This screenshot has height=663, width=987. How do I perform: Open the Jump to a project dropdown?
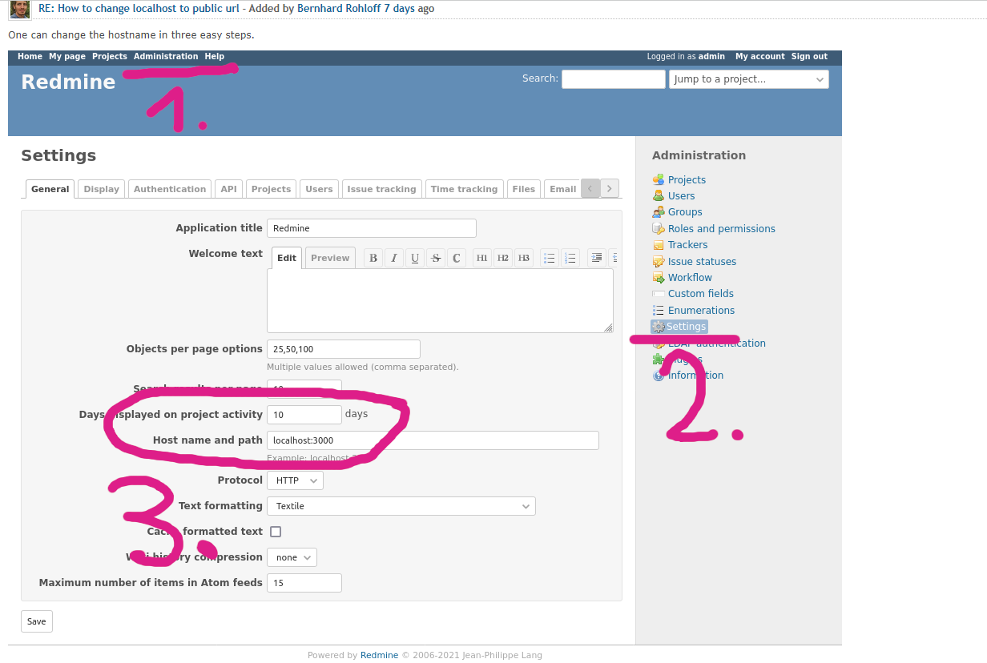[x=749, y=79]
